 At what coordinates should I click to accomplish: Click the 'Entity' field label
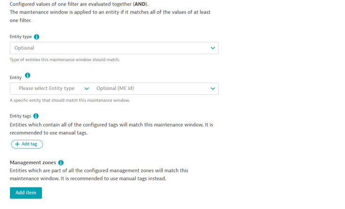[x=16, y=77]
